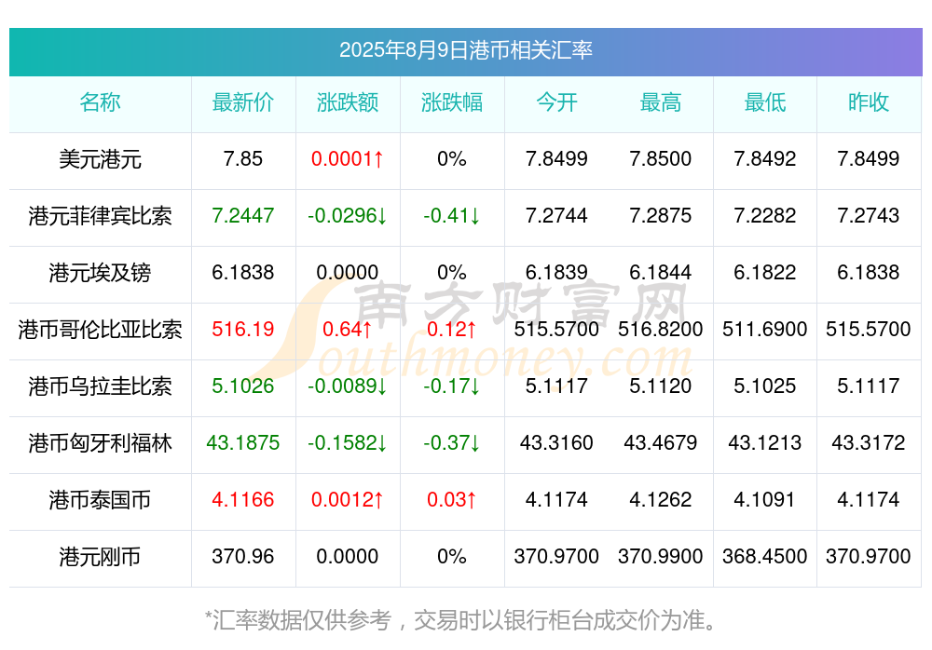Click the high value 5.1120
Viewport: 932px width, 650px height.
(x=661, y=386)
